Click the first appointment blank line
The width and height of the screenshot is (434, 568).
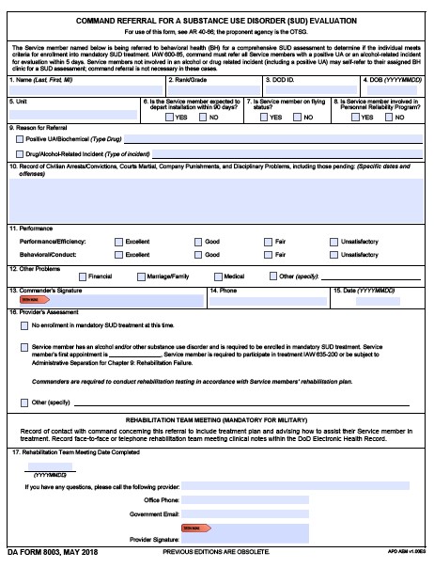[x=135, y=355]
